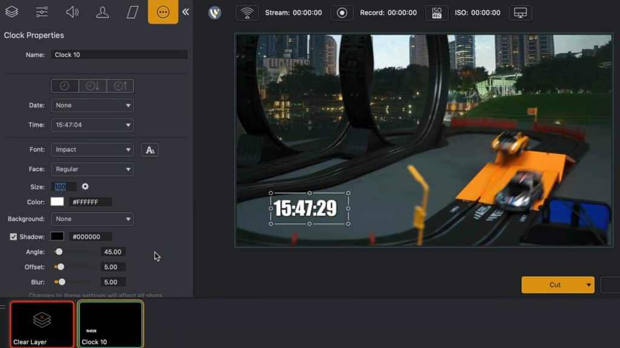
Task: Open the Time format dropdown
Action: click(x=92, y=125)
